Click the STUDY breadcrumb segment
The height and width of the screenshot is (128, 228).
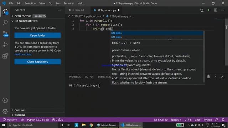coord(78,16)
